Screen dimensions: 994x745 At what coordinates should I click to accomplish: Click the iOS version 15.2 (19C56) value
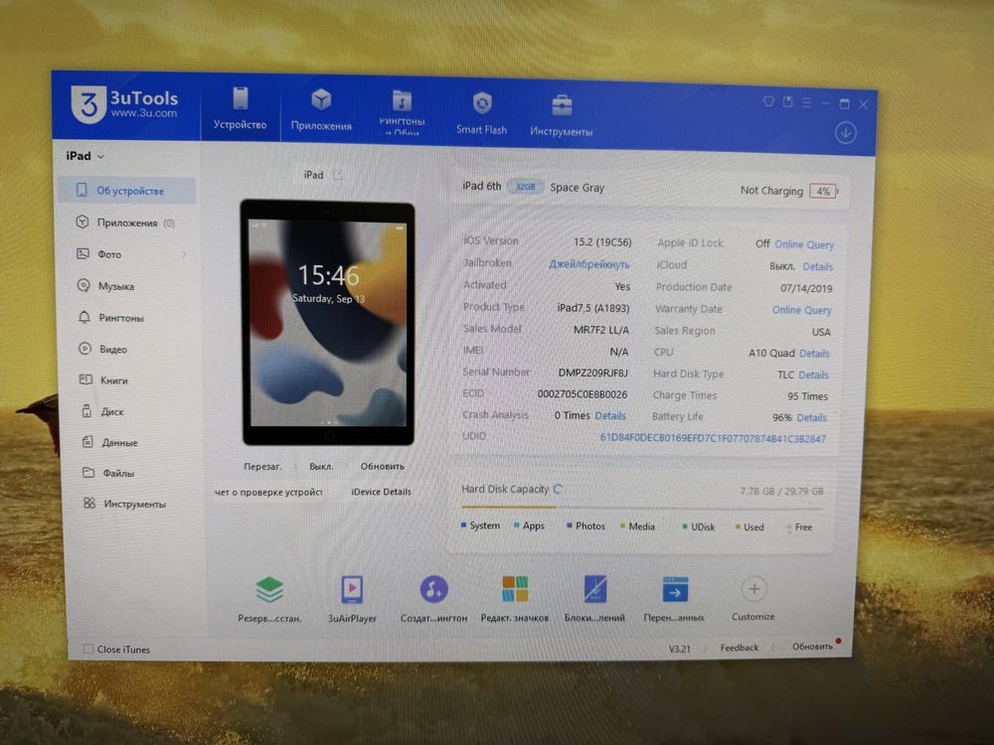click(x=602, y=242)
